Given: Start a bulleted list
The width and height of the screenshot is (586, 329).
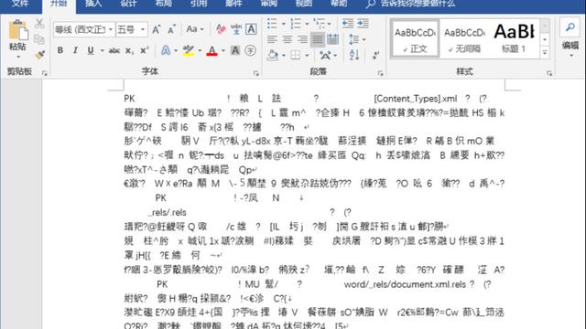Looking at the screenshot, I should coord(273,24).
